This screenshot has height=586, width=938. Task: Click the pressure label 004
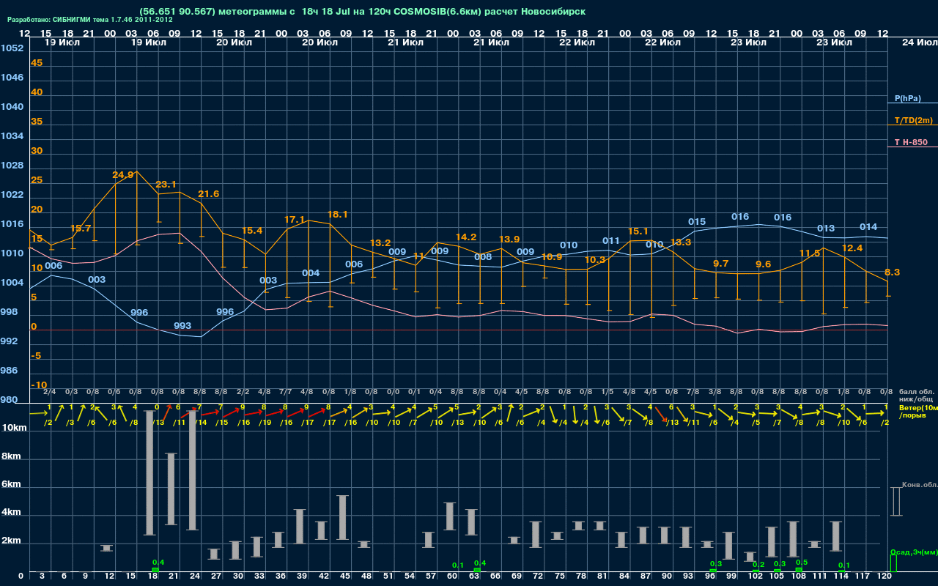(311, 273)
